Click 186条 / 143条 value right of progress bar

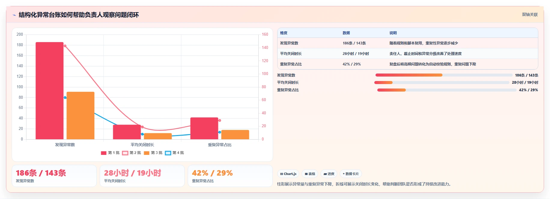527,75
